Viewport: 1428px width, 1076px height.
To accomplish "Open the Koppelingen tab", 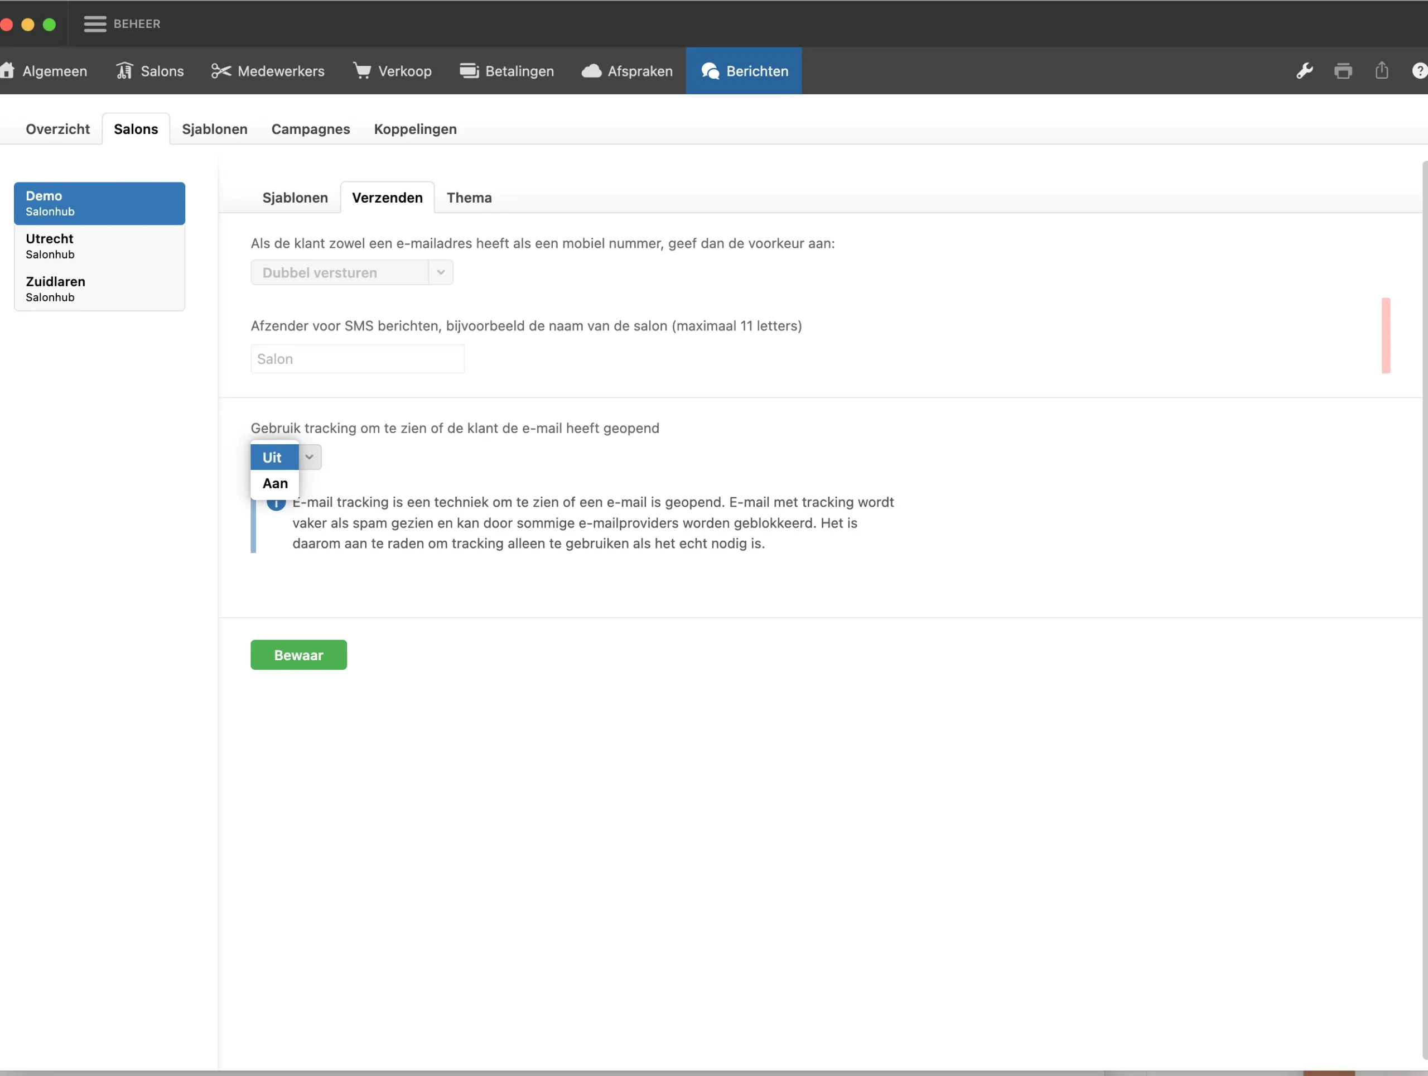I will [x=415, y=129].
